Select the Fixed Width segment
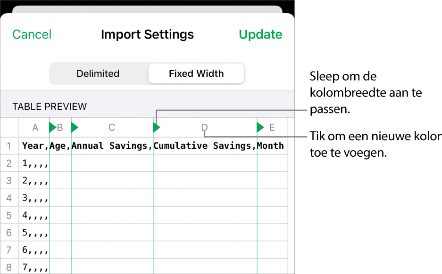The width and height of the screenshot is (442, 274). tap(196, 74)
